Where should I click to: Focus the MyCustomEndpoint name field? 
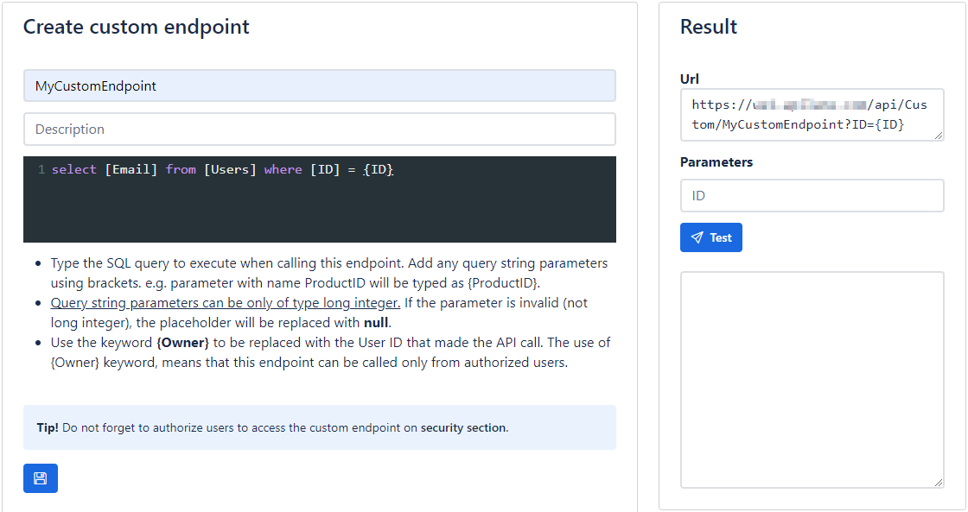[319, 85]
